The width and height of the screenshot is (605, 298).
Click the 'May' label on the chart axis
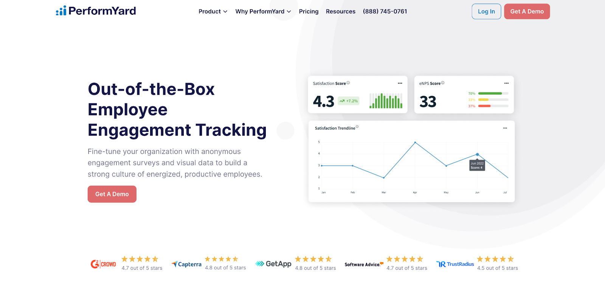(446, 193)
